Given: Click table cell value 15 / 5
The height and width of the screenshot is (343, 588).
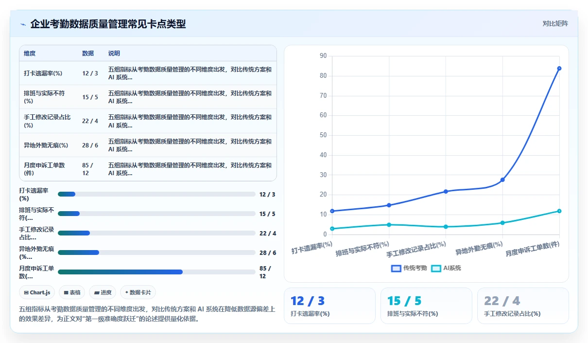Looking at the screenshot, I should tap(90, 97).
